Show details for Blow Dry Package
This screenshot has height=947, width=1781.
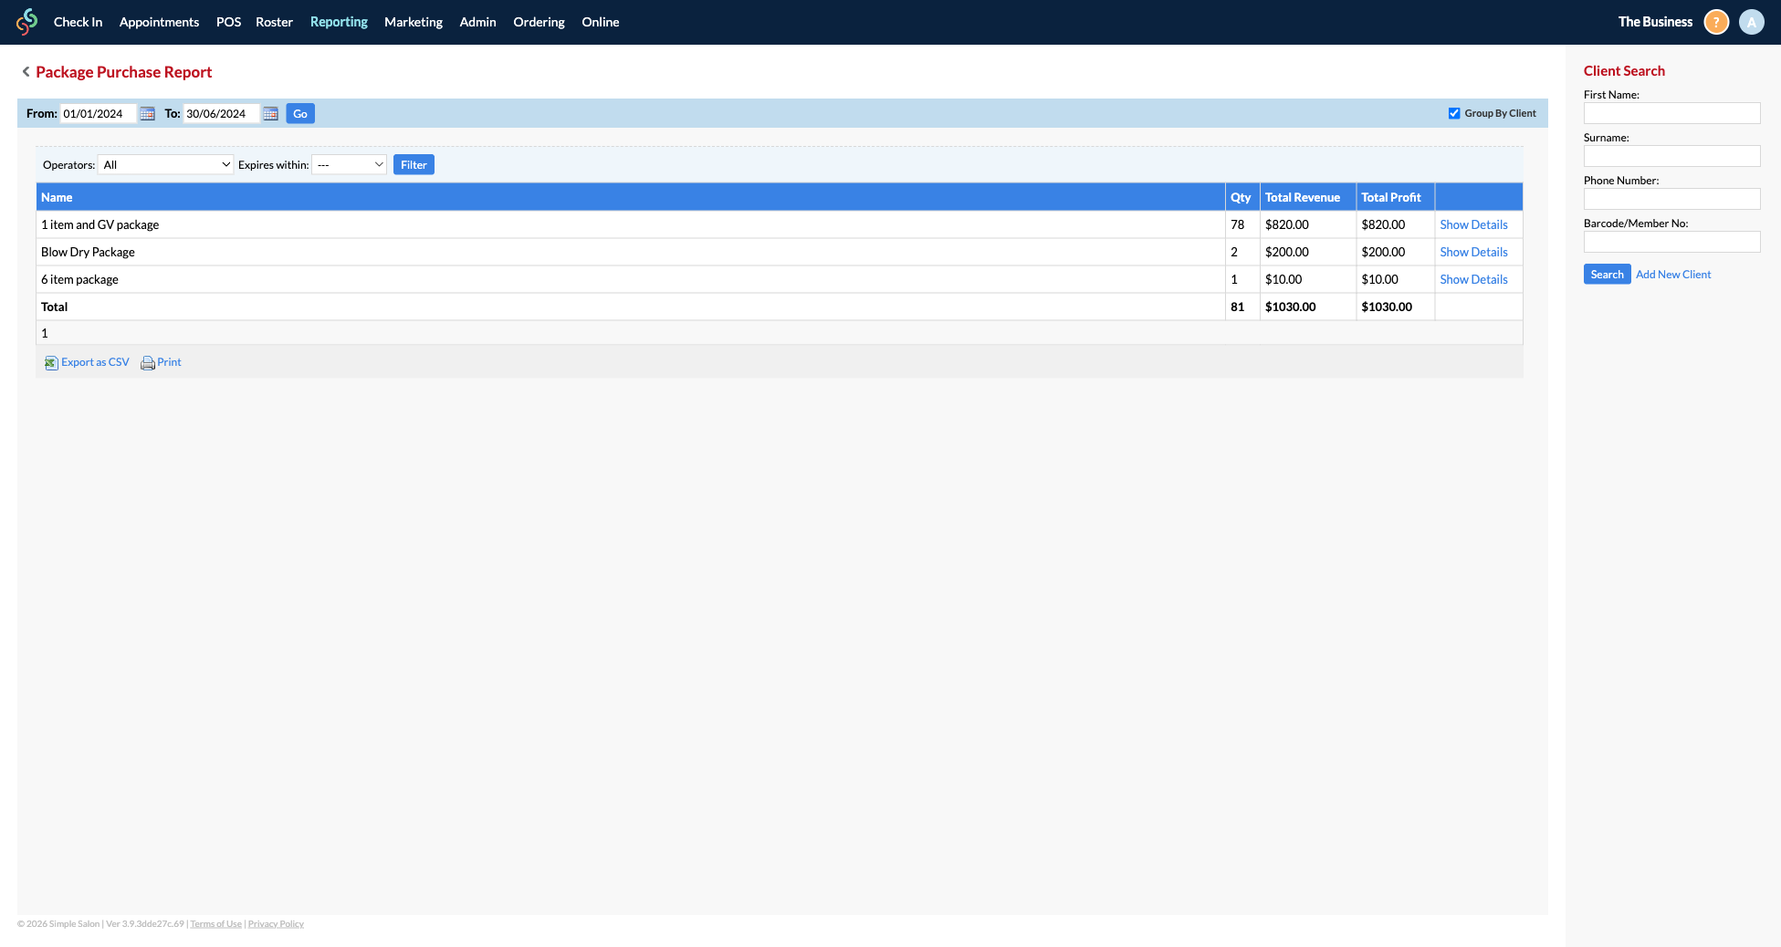[x=1473, y=252]
